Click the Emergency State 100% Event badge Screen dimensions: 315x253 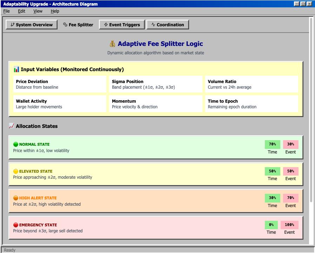[289, 225]
